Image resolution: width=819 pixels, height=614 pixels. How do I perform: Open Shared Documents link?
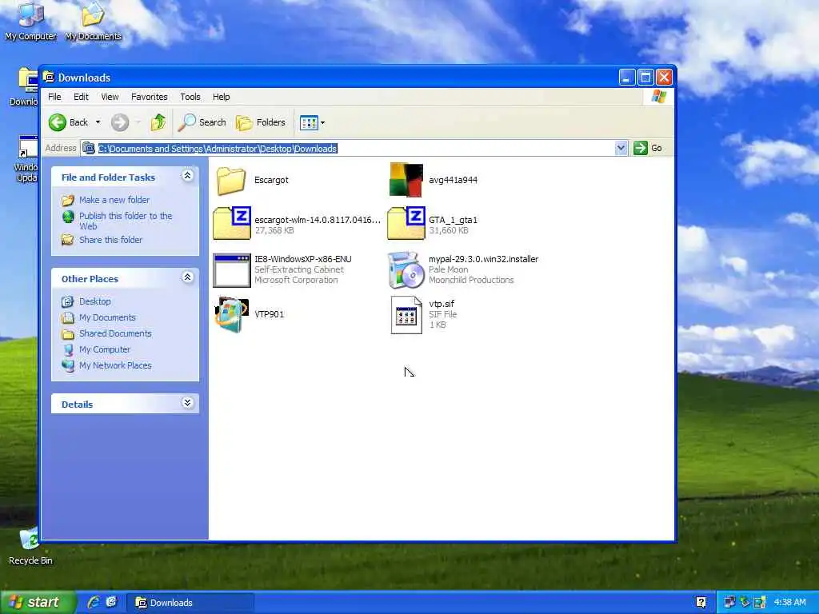point(115,333)
